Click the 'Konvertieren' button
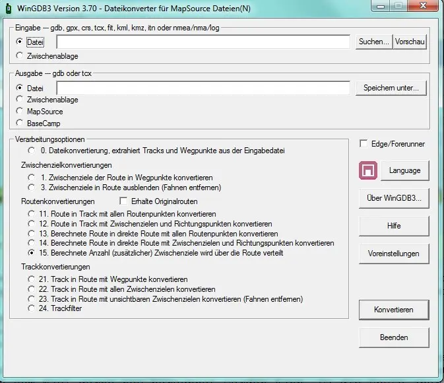 pos(394,310)
